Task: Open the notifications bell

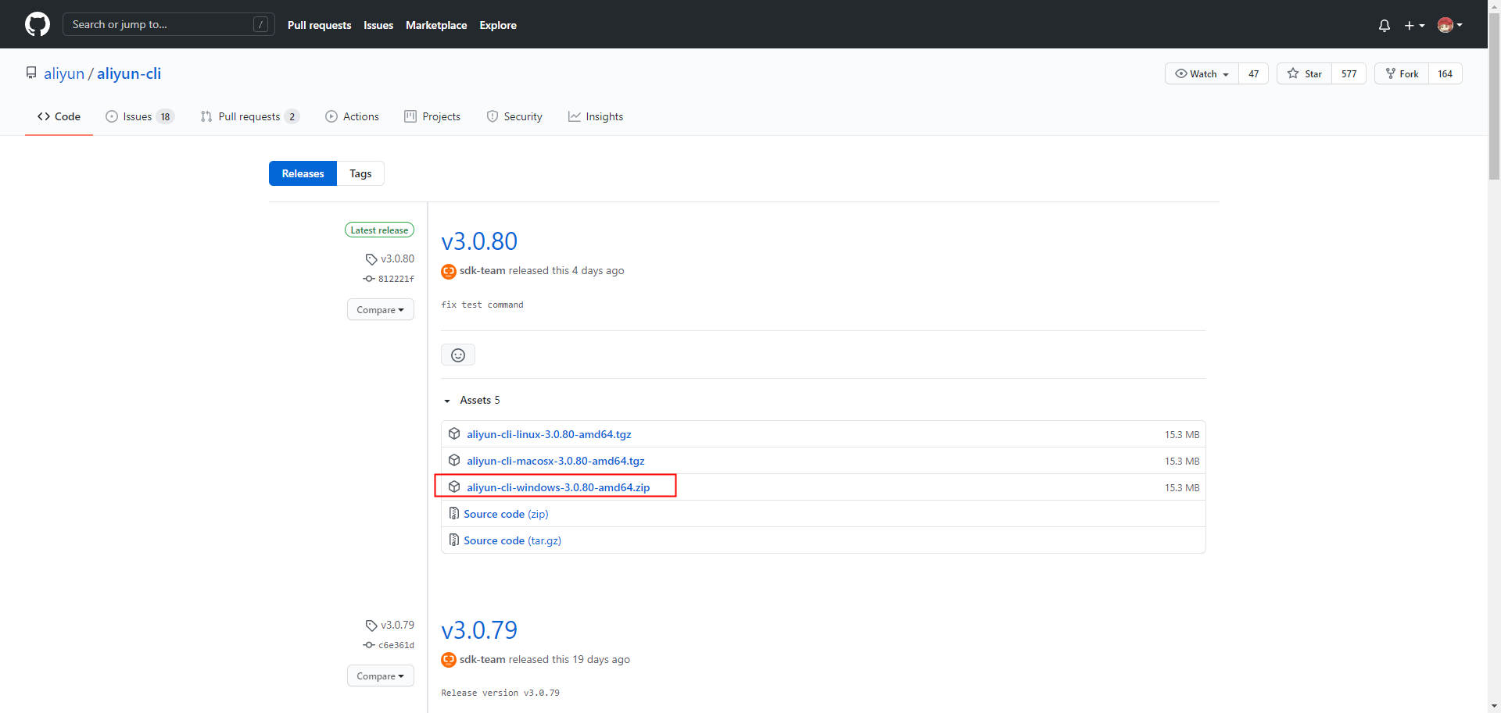Action: [x=1385, y=25]
